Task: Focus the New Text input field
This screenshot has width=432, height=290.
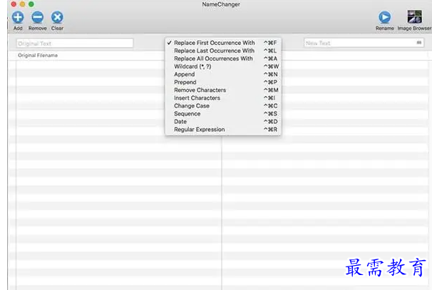Action: pyautogui.click(x=364, y=43)
